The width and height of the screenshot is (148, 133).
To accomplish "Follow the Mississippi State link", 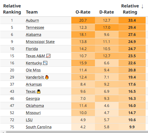I will pyautogui.click(x=40, y=42).
